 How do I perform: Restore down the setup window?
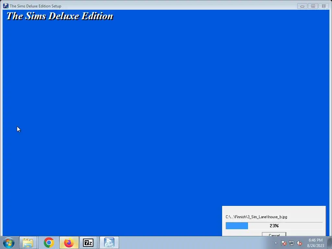click(x=313, y=6)
